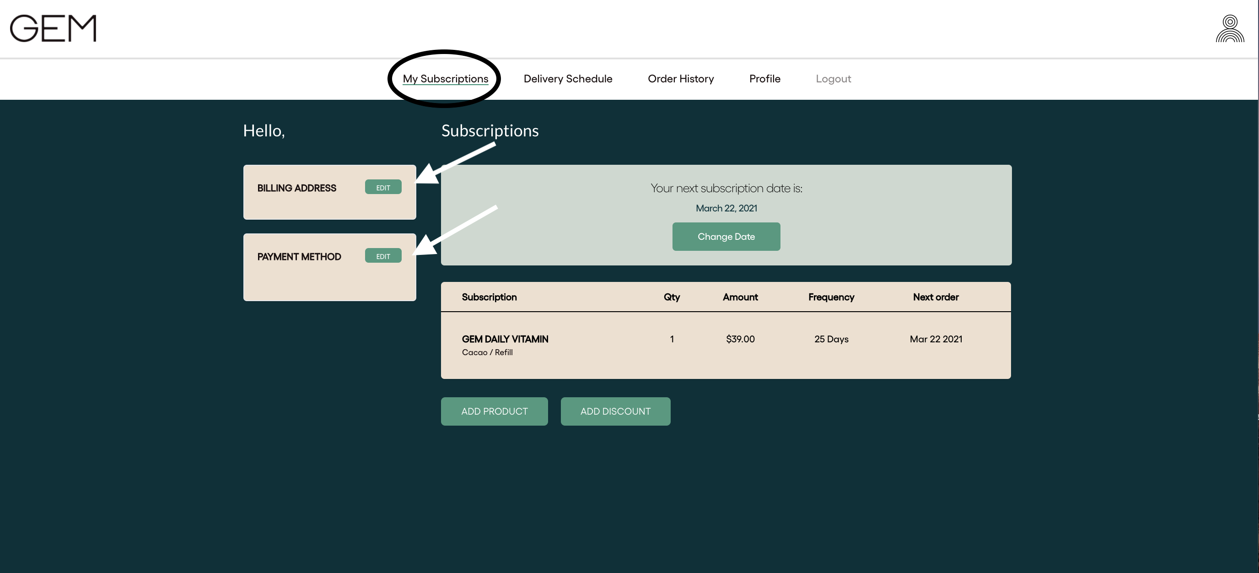Click 'Your next subscription date is' text
The image size is (1259, 573).
click(x=726, y=188)
